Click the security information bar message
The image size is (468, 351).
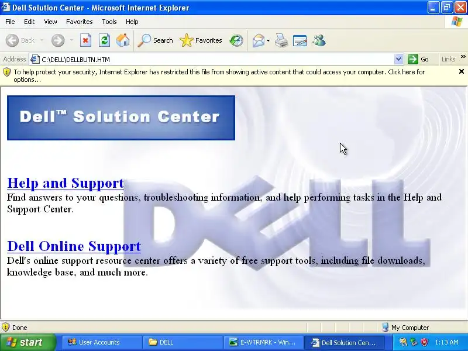pos(219,76)
